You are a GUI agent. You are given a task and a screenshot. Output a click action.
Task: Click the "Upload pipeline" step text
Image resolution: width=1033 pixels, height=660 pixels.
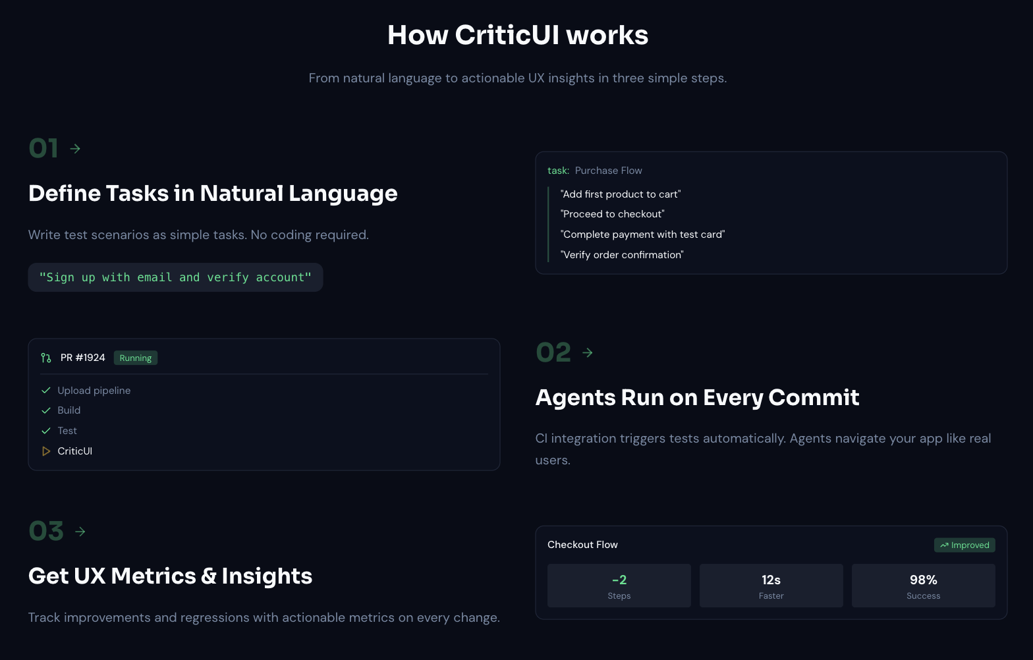(x=94, y=391)
